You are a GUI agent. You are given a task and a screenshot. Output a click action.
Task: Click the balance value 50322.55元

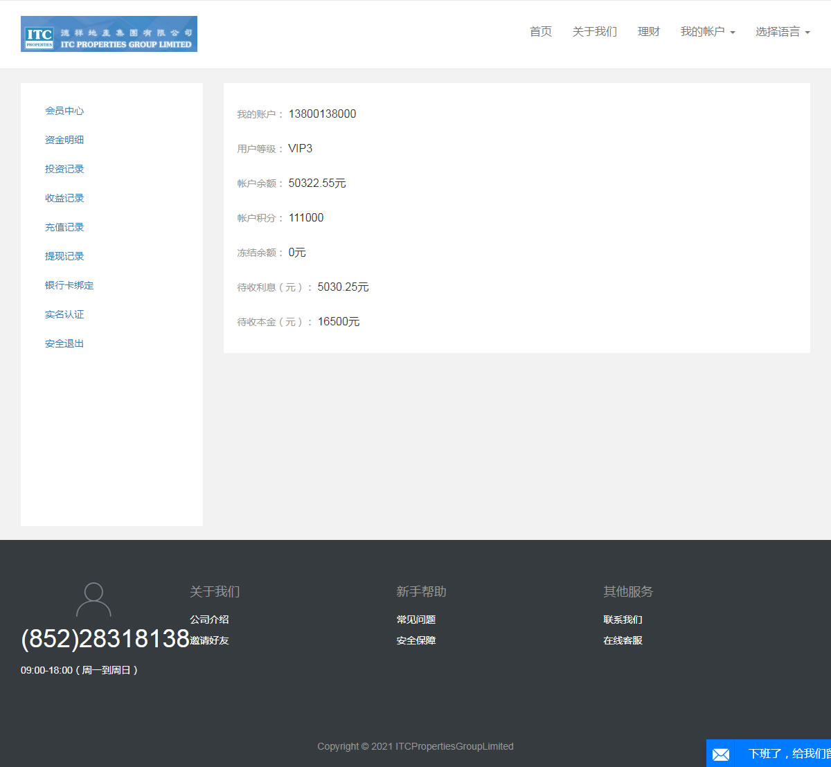(317, 183)
